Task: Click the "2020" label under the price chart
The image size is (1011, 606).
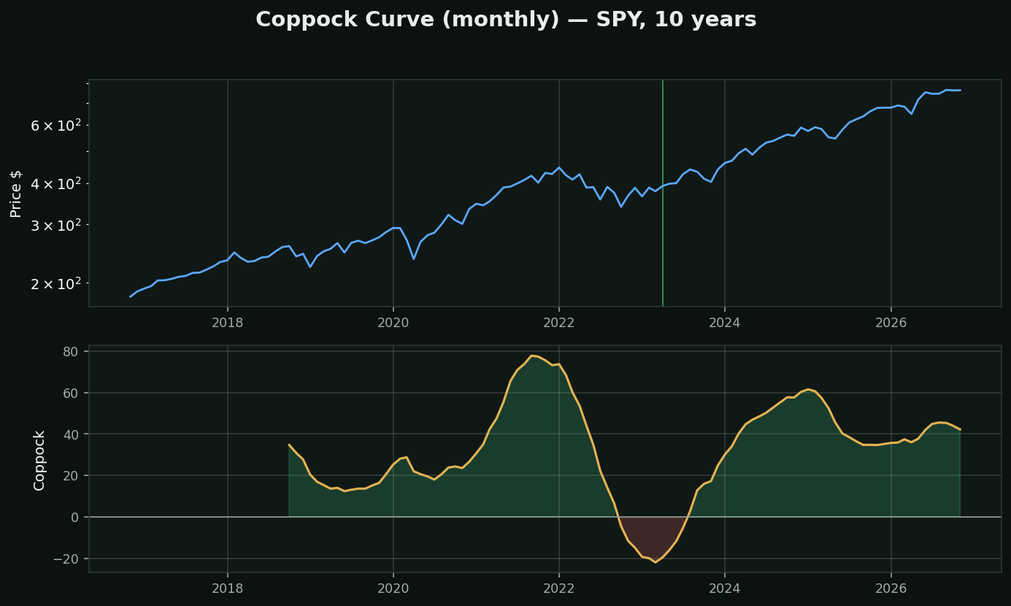Action: tap(393, 322)
